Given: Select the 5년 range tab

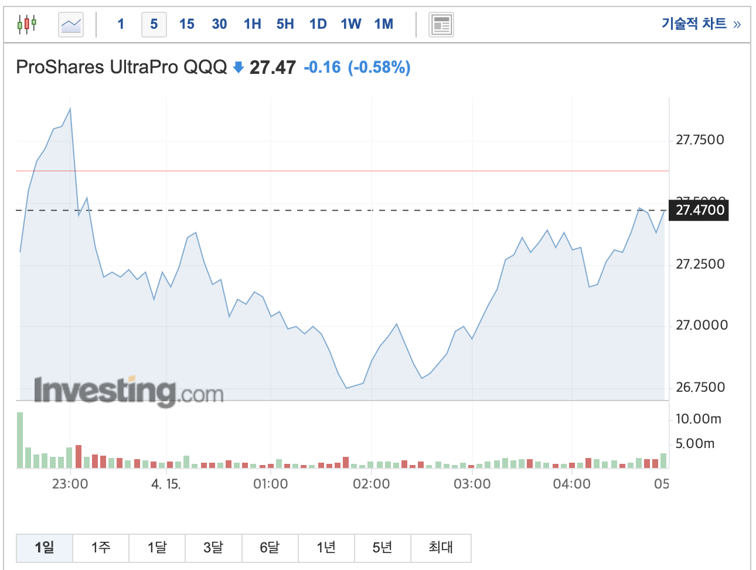Looking at the screenshot, I should tap(382, 548).
